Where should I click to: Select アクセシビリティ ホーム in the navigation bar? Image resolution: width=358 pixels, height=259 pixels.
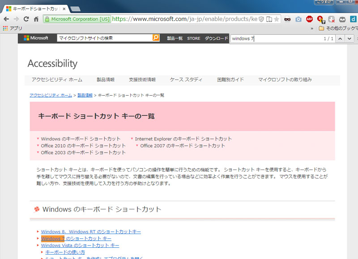click(x=57, y=80)
